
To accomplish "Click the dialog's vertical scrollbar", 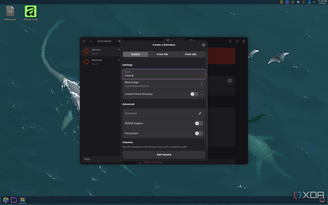I will coord(207,100).
